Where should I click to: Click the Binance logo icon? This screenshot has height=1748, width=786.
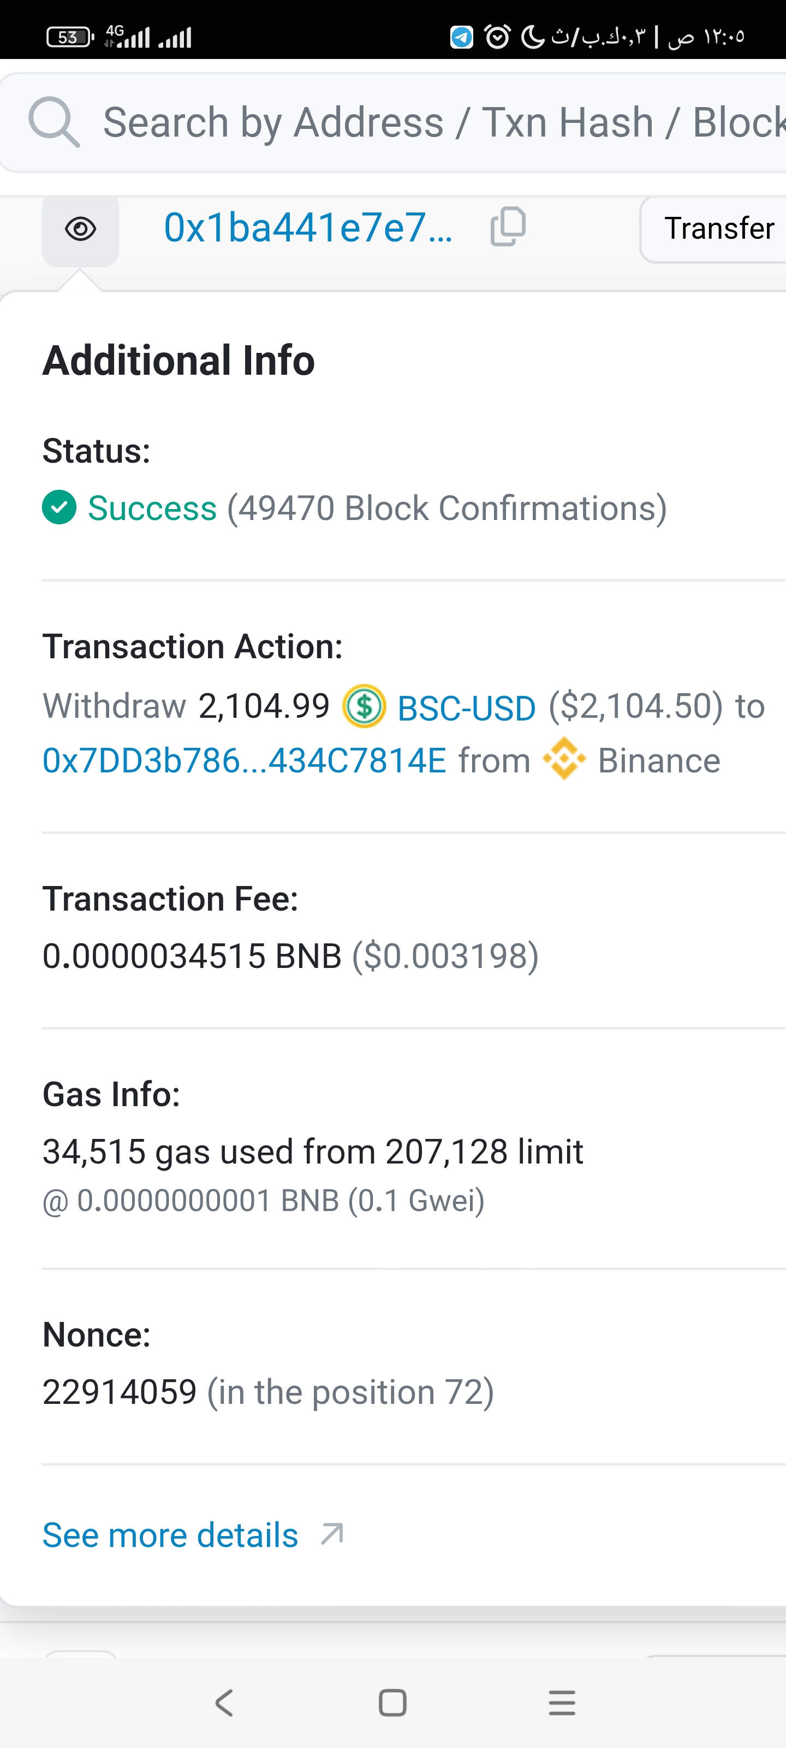pos(563,759)
